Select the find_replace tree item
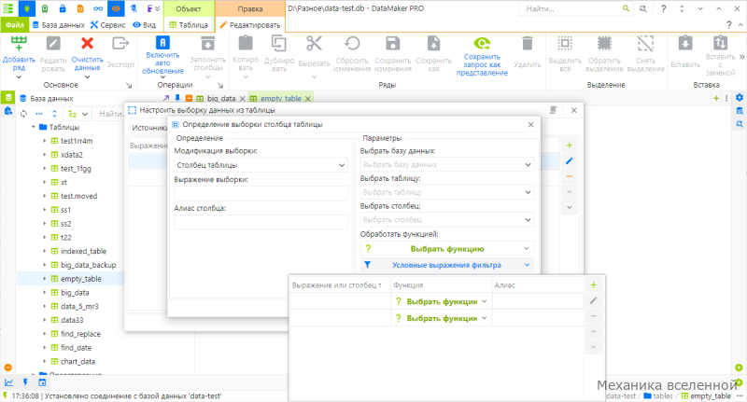Image resolution: width=747 pixels, height=402 pixels. 80,334
